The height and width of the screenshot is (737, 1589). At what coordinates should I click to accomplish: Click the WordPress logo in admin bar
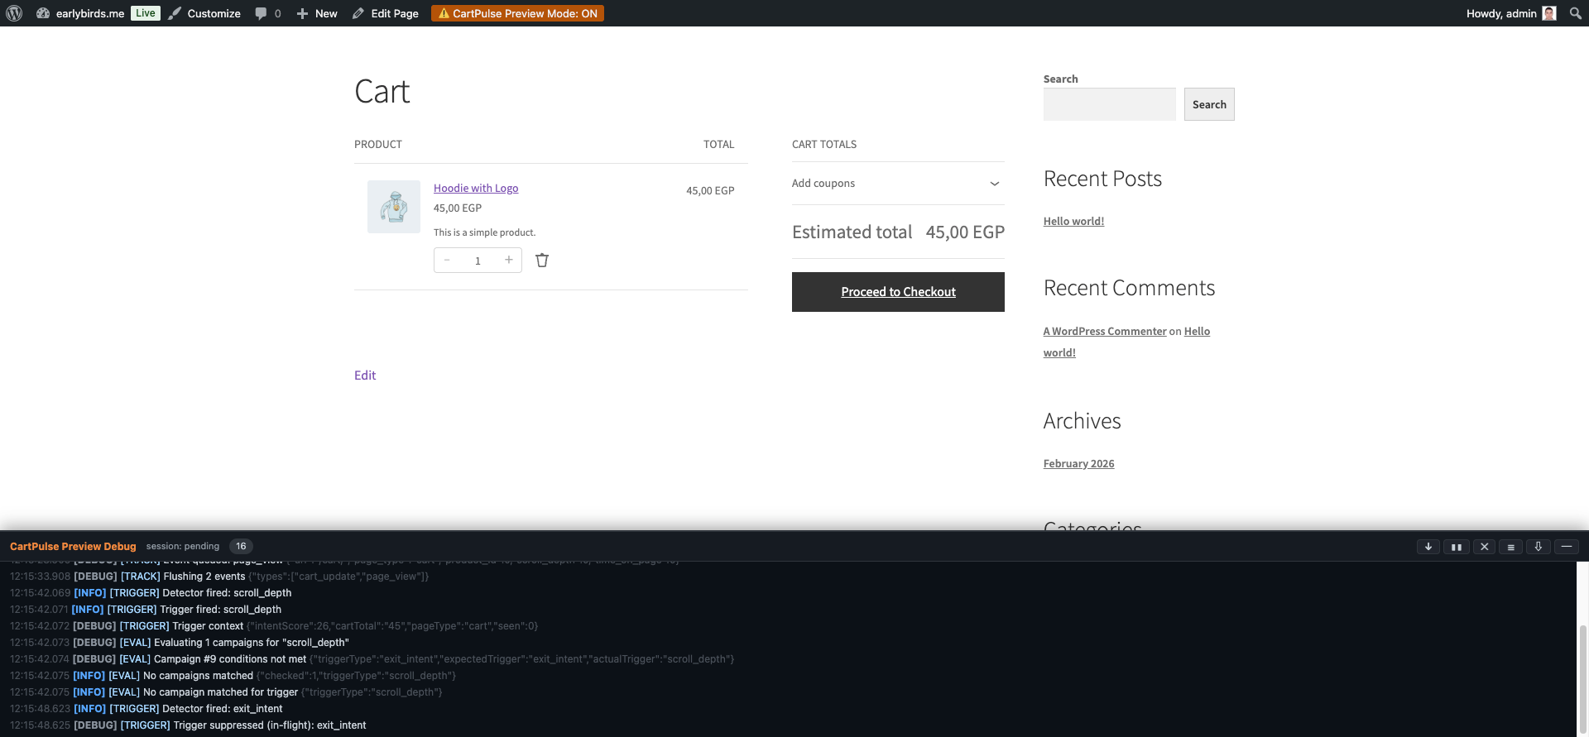[x=14, y=13]
